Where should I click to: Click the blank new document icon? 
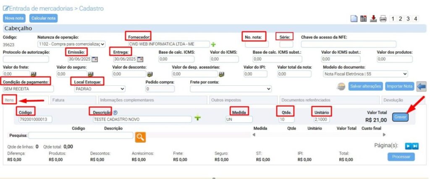click(x=354, y=18)
